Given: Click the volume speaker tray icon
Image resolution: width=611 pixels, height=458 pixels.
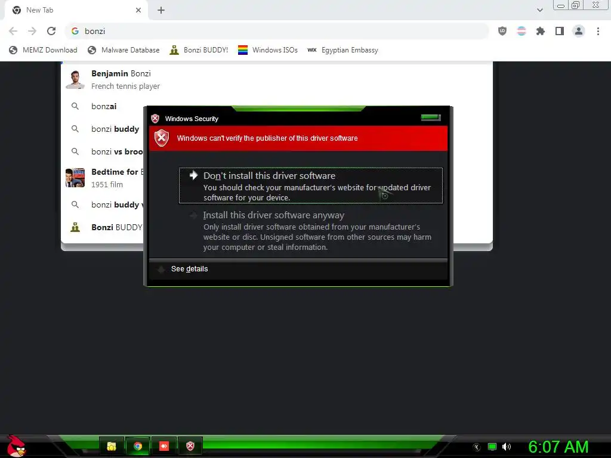Looking at the screenshot, I should 506,447.
